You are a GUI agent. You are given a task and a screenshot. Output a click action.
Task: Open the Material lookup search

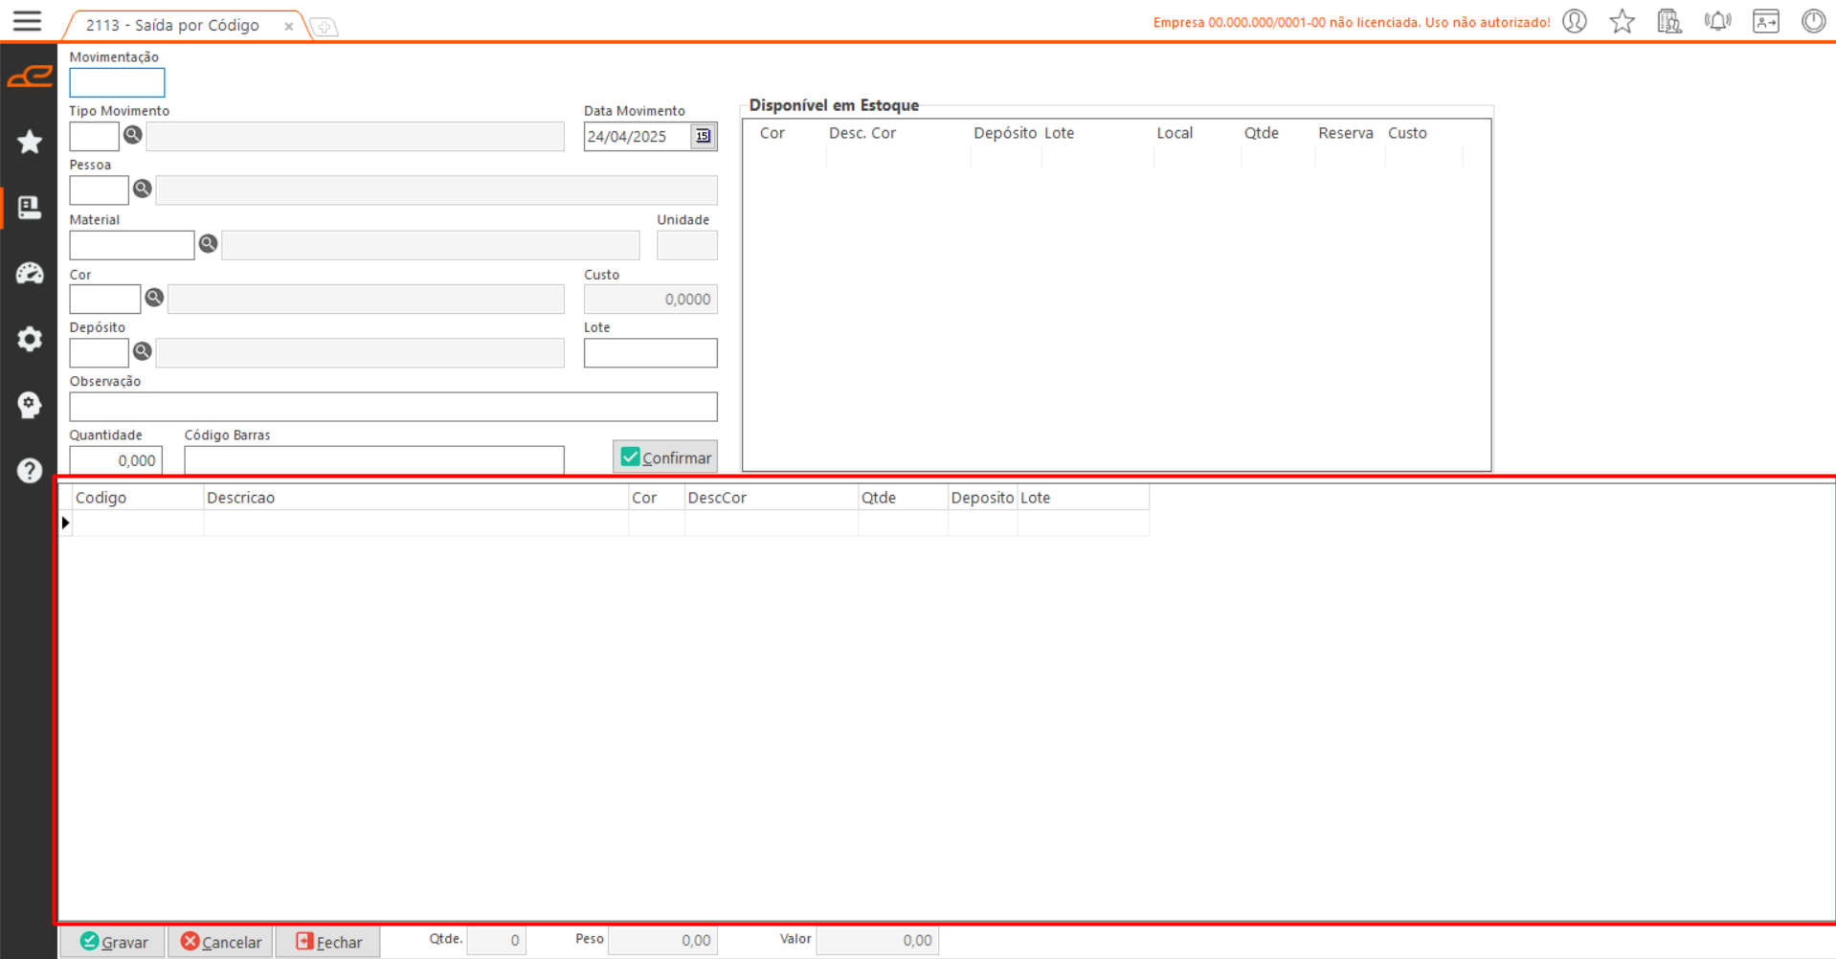click(x=208, y=244)
